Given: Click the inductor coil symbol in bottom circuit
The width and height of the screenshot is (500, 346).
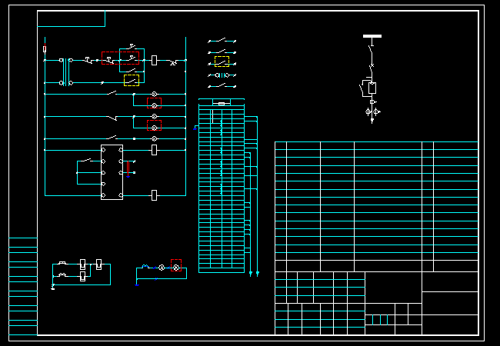Looking at the screenshot, I should 145,268.
